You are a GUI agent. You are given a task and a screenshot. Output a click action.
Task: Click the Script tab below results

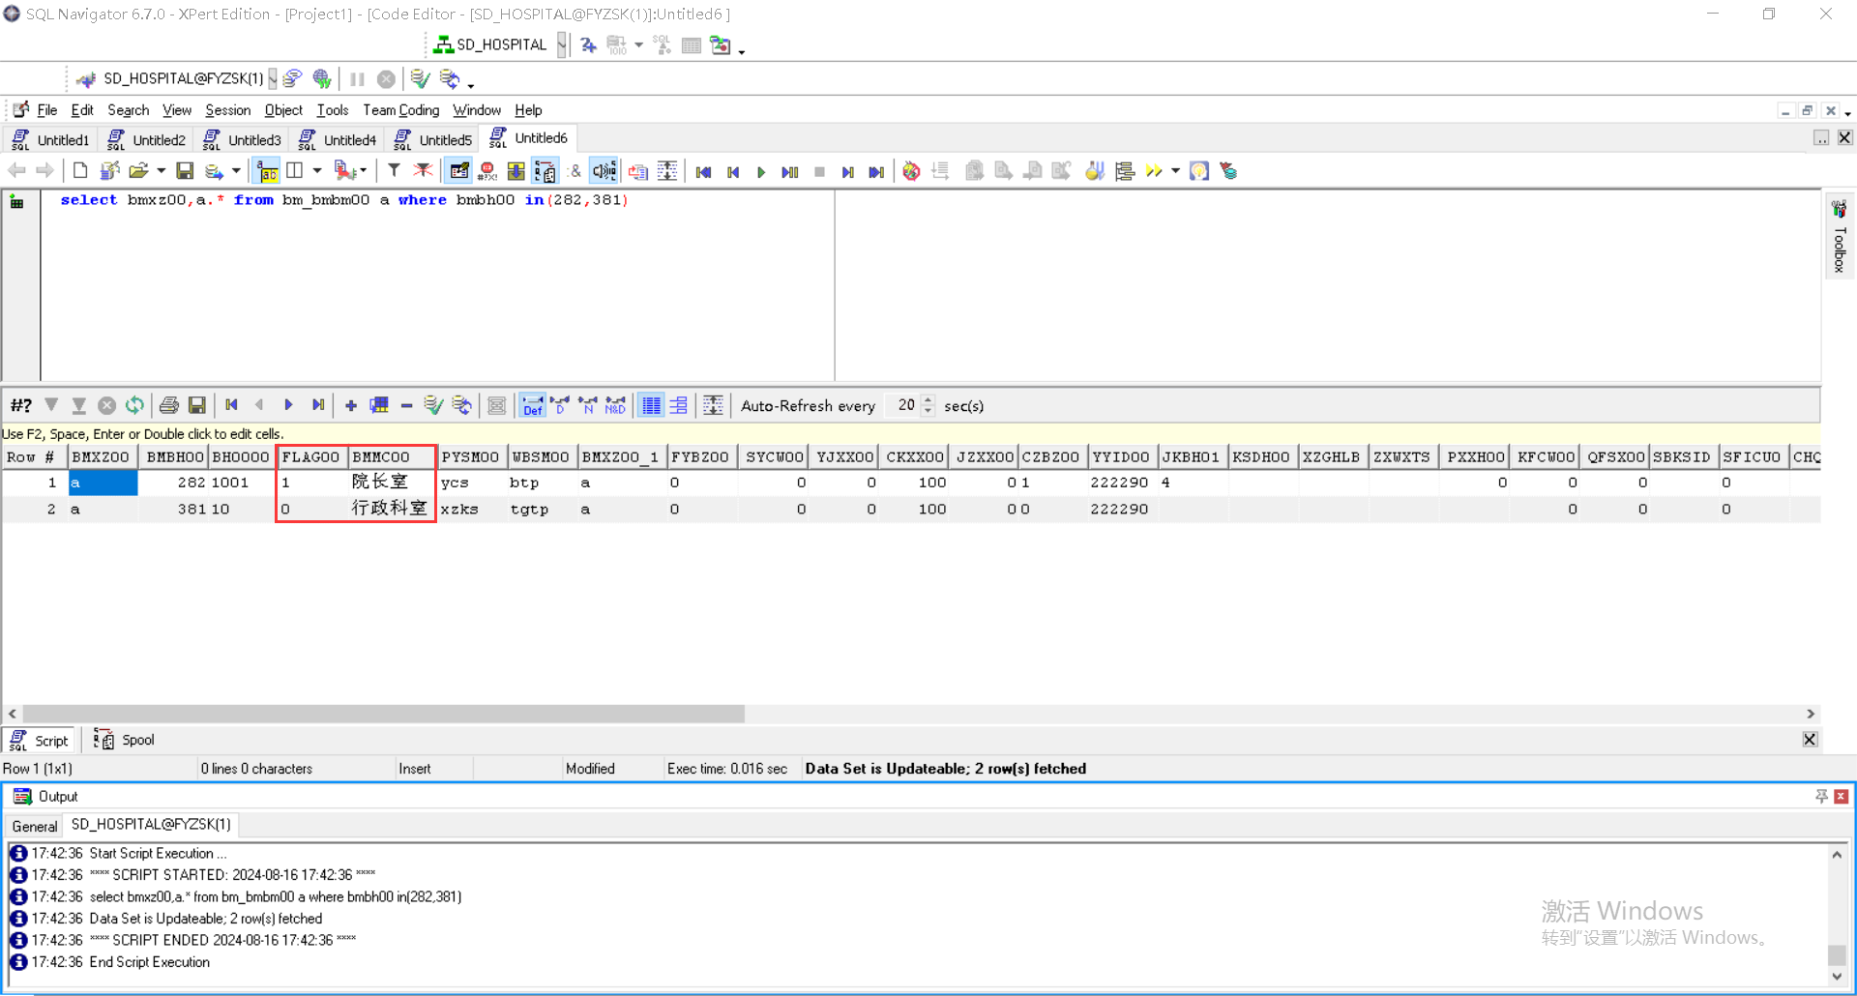[x=40, y=741]
